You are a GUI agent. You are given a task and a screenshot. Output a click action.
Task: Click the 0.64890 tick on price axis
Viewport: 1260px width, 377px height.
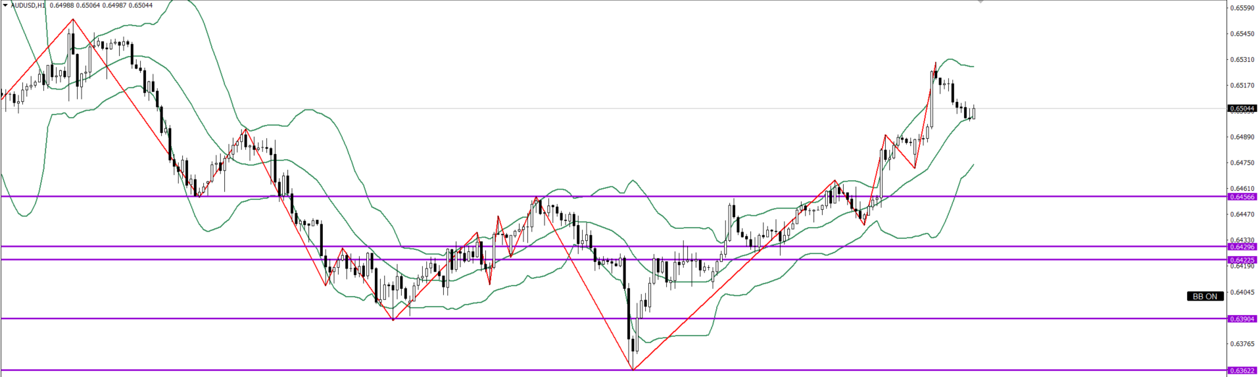[x=1242, y=137]
